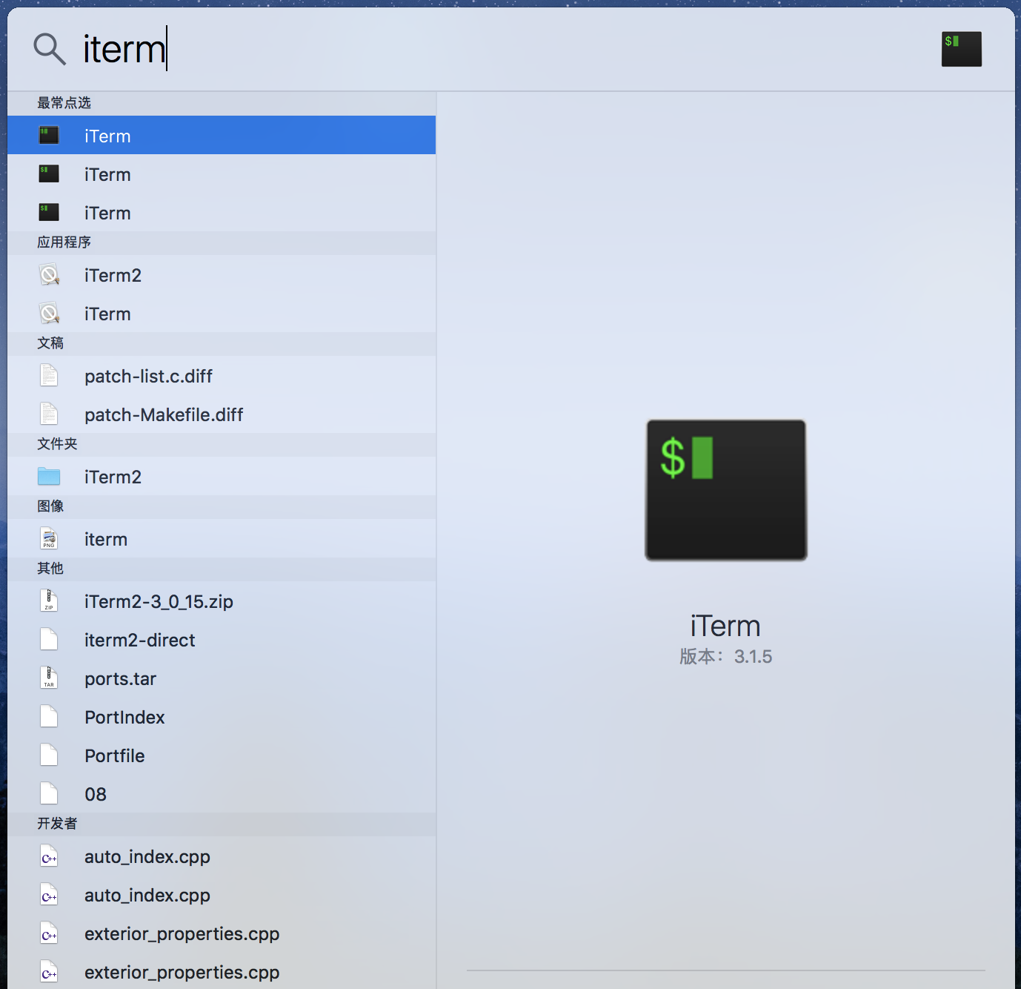Click the search field containing "iterm"
This screenshot has width=1021, height=989.
(x=474, y=49)
